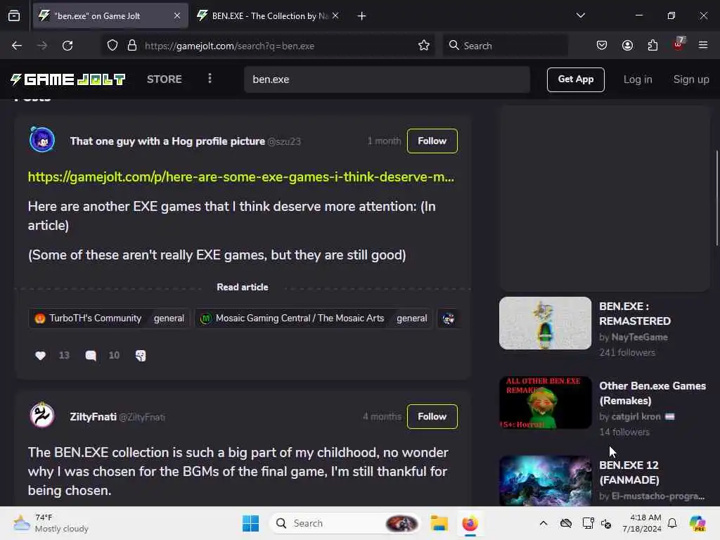
Task: Click the browser forward arrow
Action: (x=41, y=46)
